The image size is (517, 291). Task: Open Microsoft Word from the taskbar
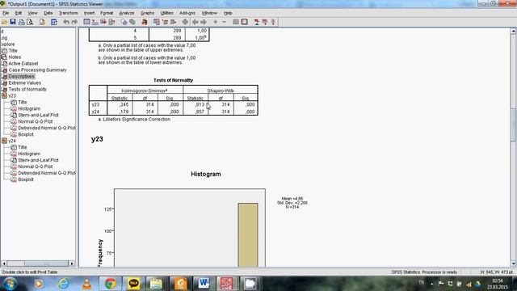point(204,284)
